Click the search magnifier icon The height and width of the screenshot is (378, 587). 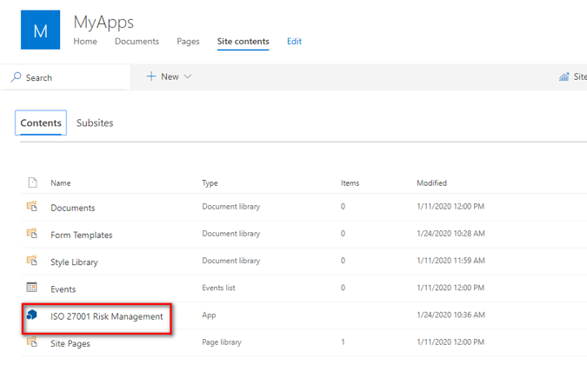[x=16, y=77]
